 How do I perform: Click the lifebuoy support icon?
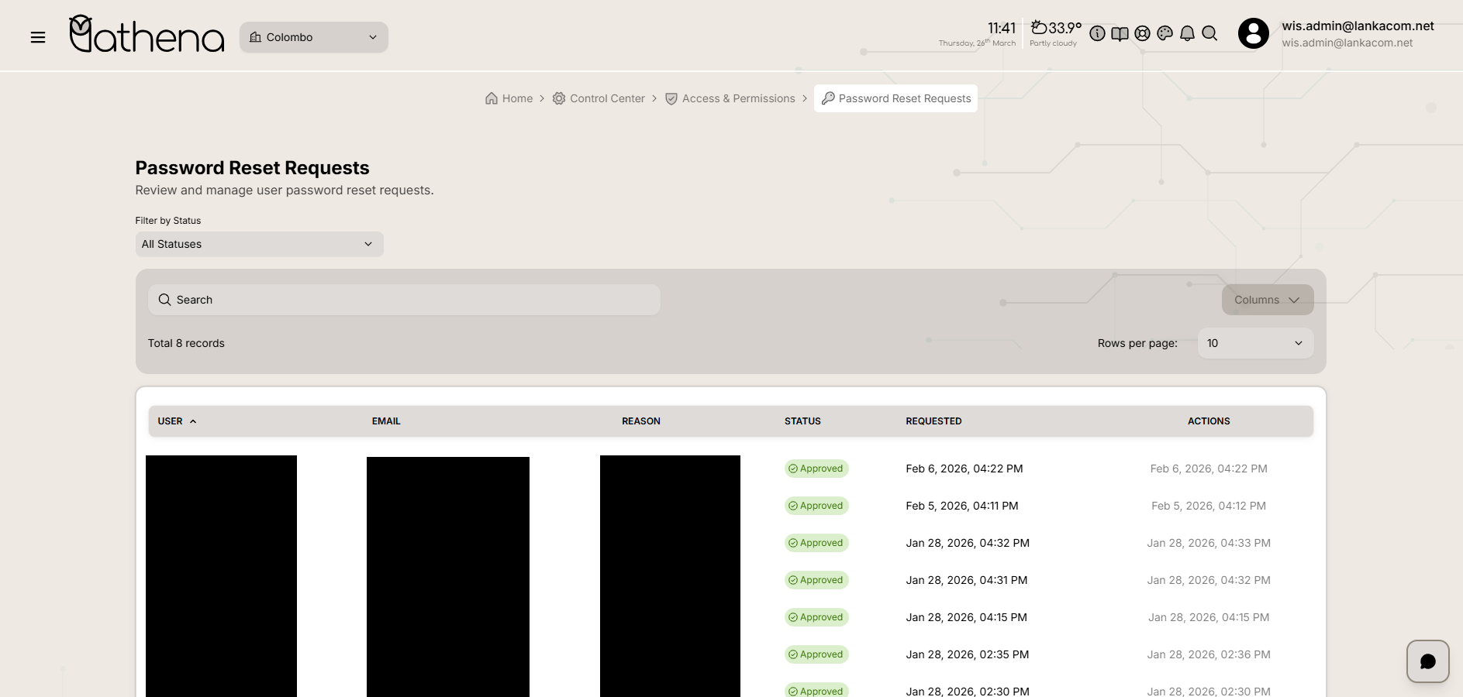(1142, 33)
